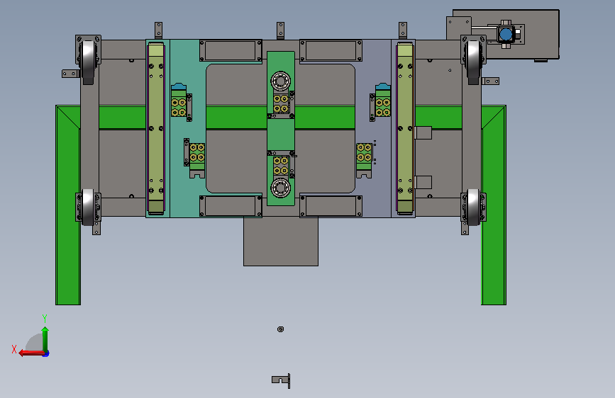Select the top center mounting tab
615x398 pixels.
point(280,30)
